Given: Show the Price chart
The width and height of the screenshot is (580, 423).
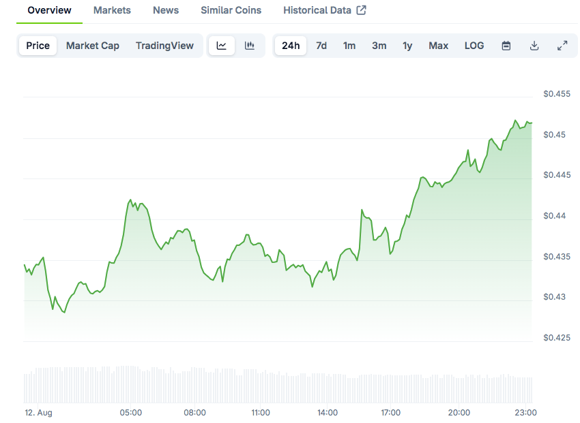Looking at the screenshot, I should pos(38,46).
